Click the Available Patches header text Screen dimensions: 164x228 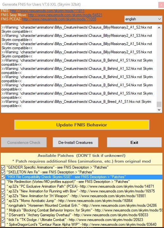(x=82, y=156)
